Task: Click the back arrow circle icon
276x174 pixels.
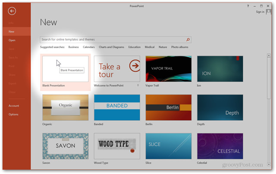Action: 12,11
